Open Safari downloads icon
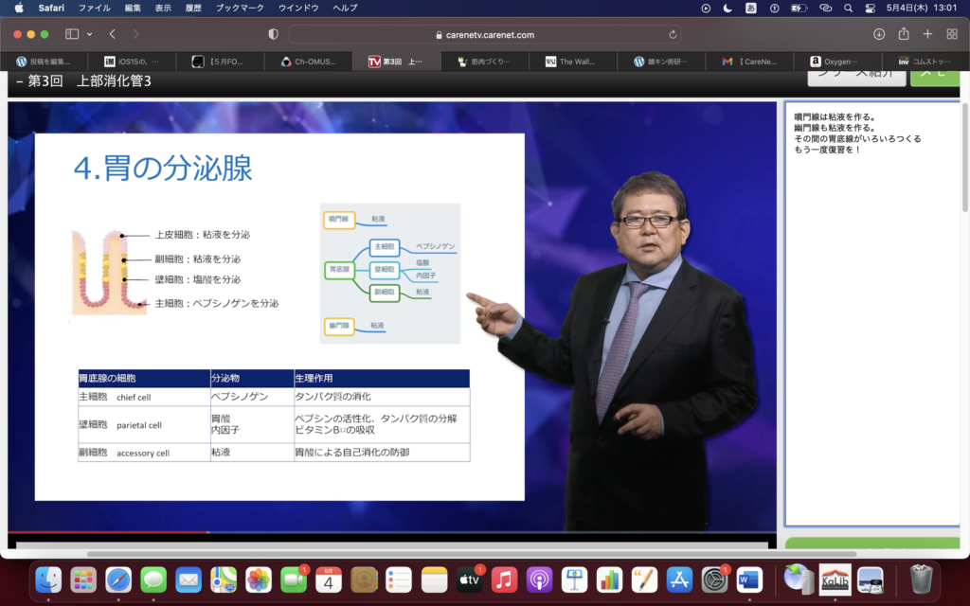 pos(879,34)
